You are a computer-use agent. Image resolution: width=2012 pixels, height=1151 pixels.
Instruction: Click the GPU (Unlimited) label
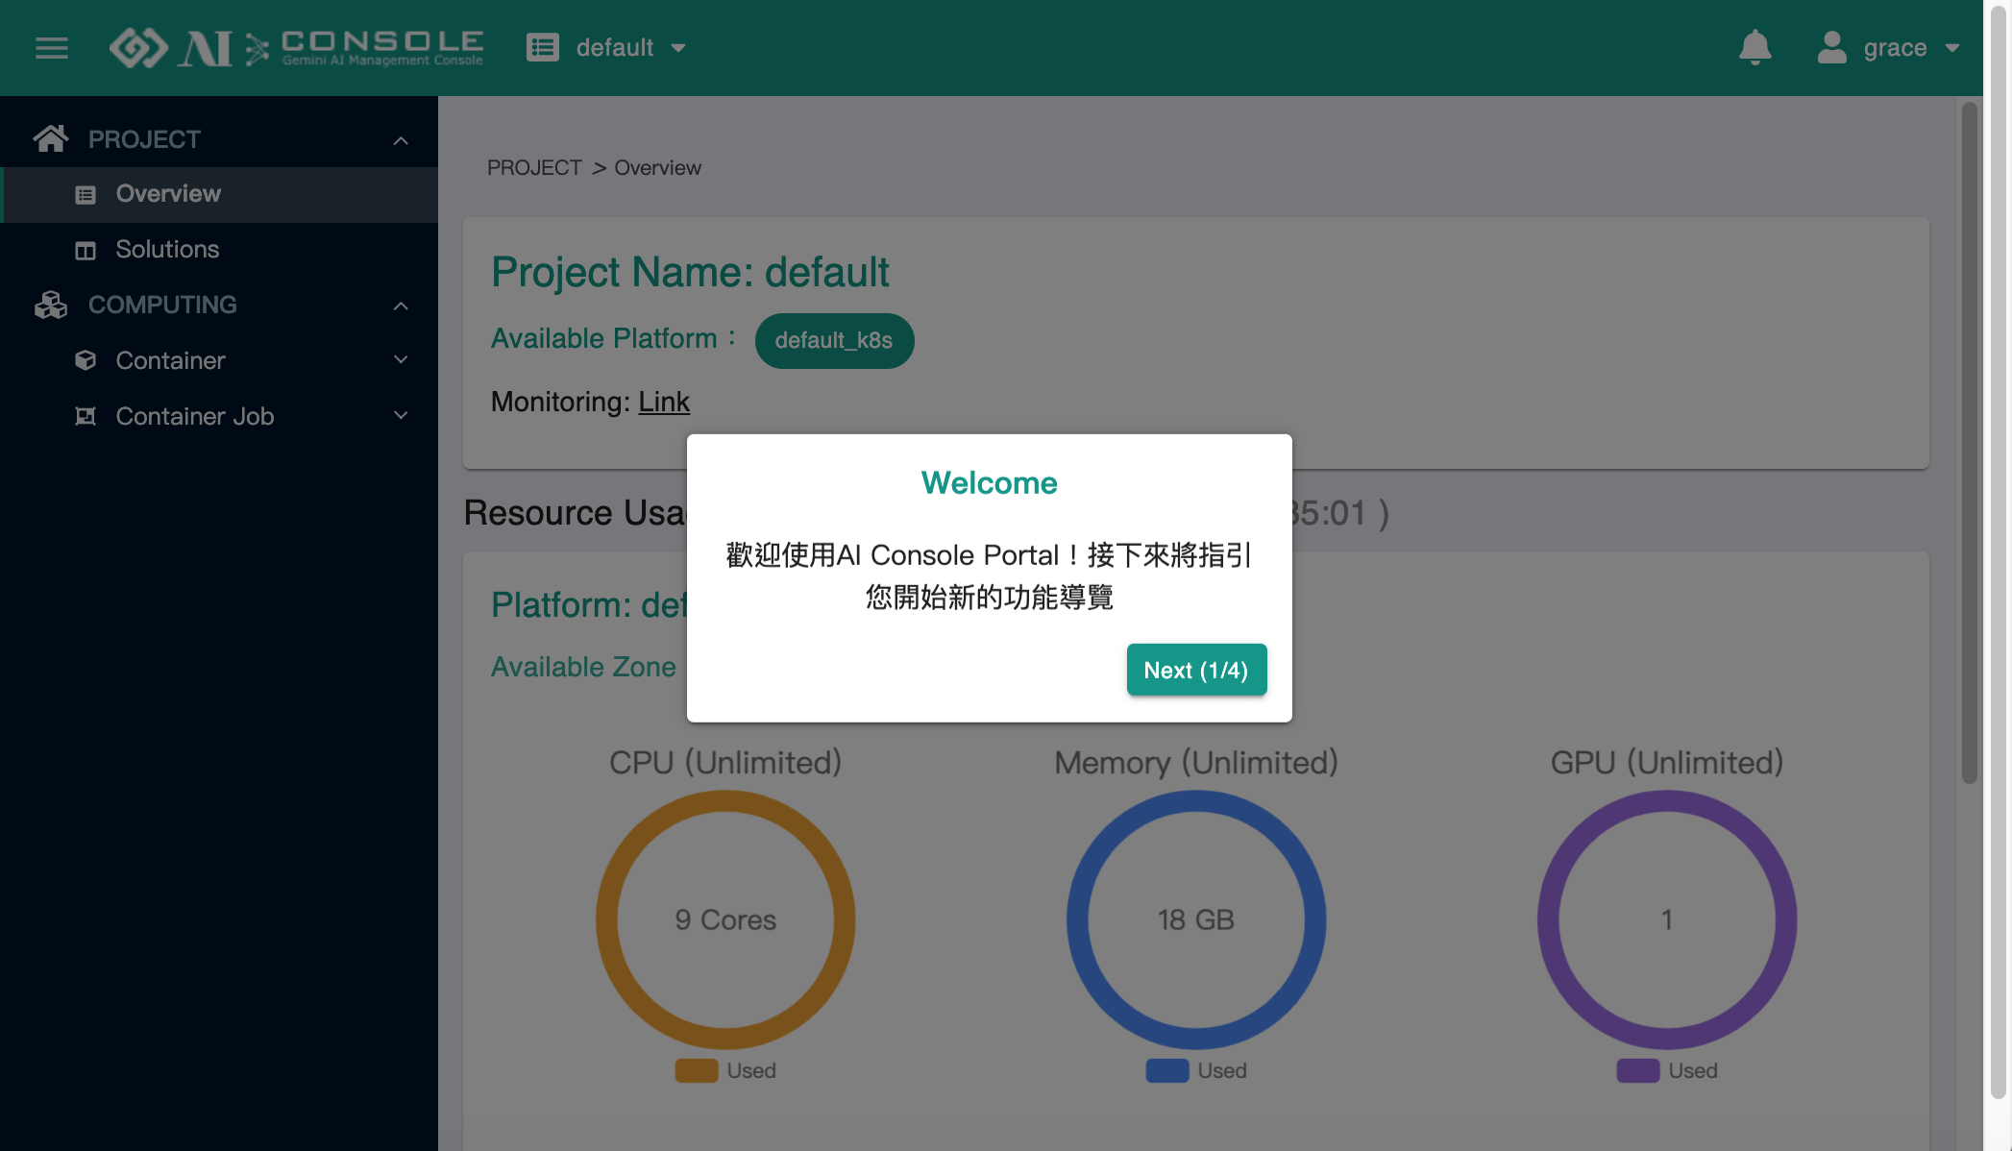1667,762
